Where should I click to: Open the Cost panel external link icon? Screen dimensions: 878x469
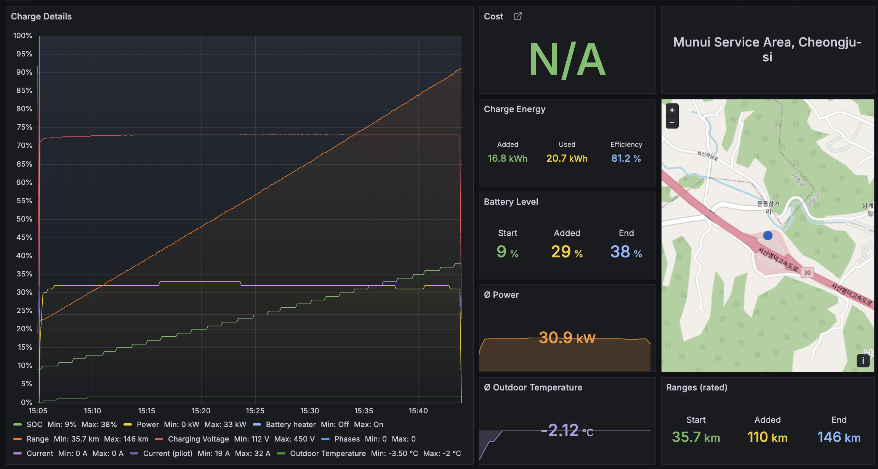pos(518,16)
